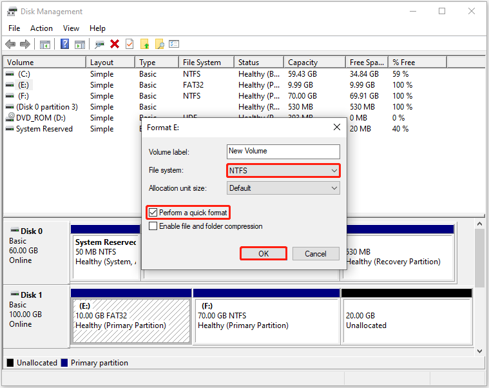Open the blue Help question mark icon

pyautogui.click(x=64, y=44)
